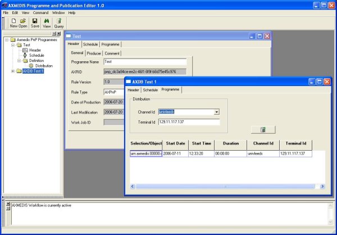Image resolution: width=337 pixels, height=235 pixels.
Task: Click the 129.11.117.137 table cell
Action: (296, 153)
